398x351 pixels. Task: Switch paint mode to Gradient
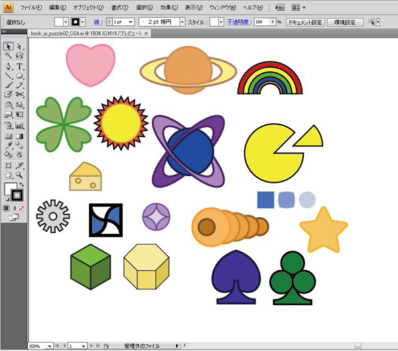coord(14,208)
